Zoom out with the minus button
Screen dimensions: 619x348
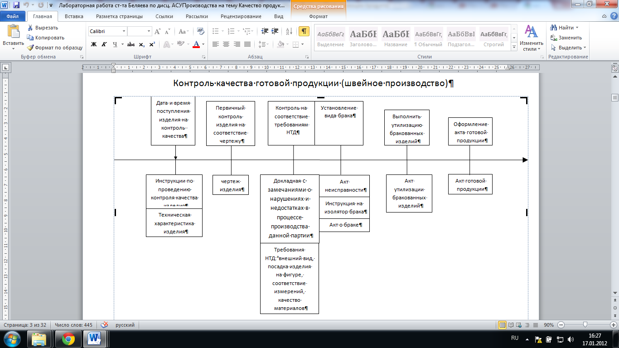561,325
